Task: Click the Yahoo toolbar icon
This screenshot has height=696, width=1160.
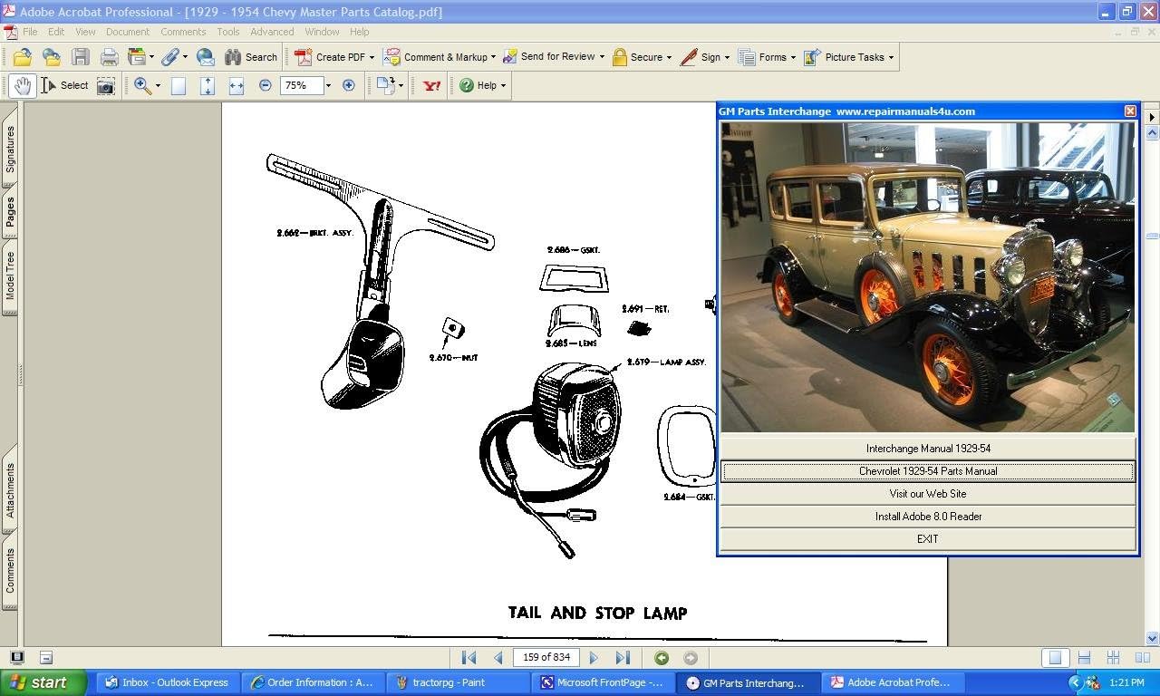Action: point(431,85)
